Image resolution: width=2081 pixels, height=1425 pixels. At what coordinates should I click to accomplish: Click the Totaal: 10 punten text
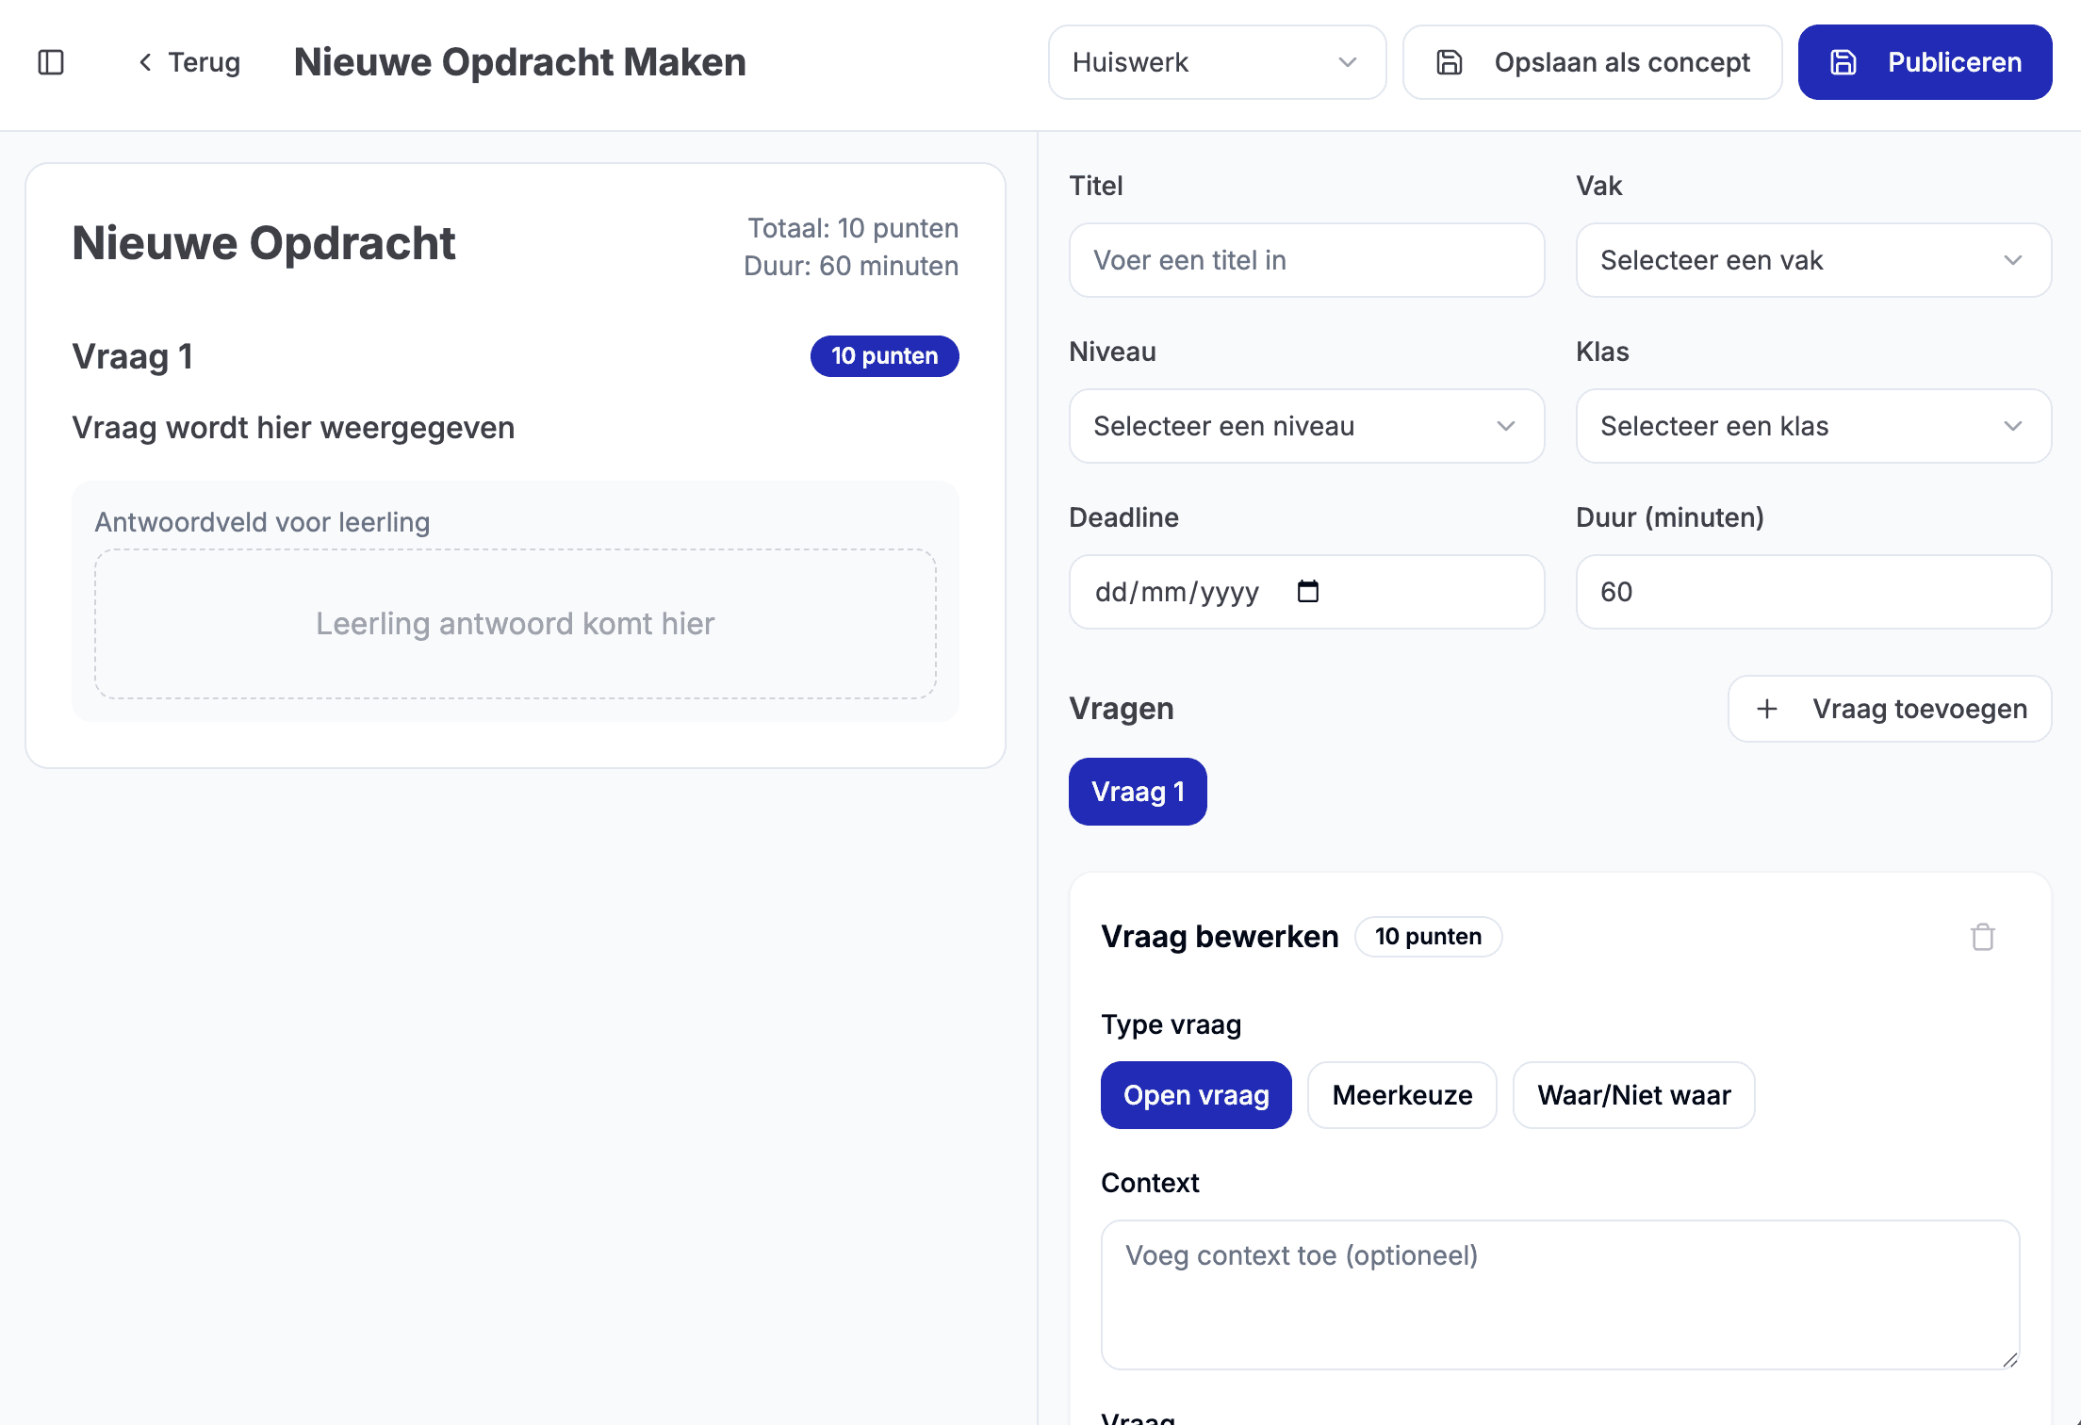click(853, 228)
